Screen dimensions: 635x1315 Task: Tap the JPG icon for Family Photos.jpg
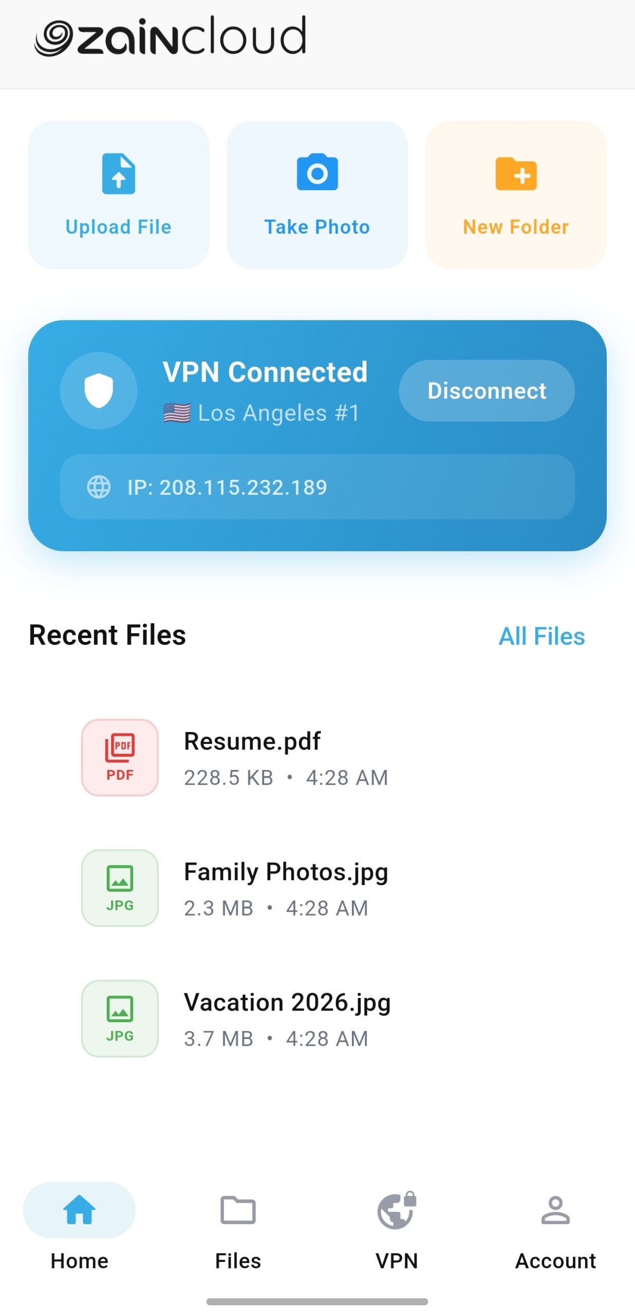click(120, 887)
